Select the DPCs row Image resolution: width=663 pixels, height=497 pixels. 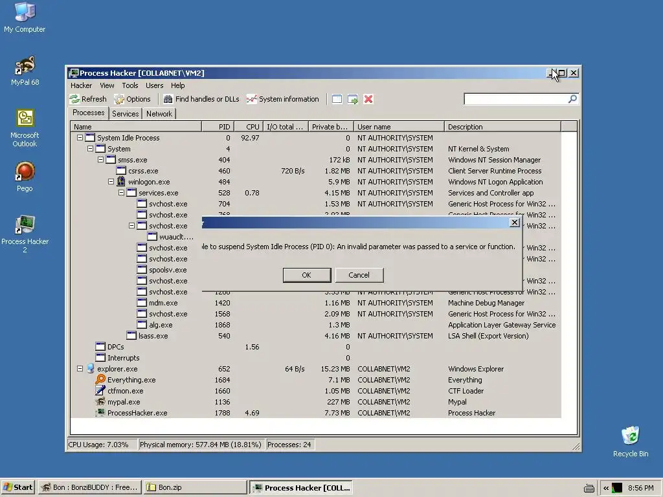click(315, 347)
